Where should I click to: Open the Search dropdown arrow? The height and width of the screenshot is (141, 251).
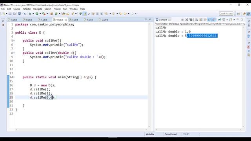76,14
